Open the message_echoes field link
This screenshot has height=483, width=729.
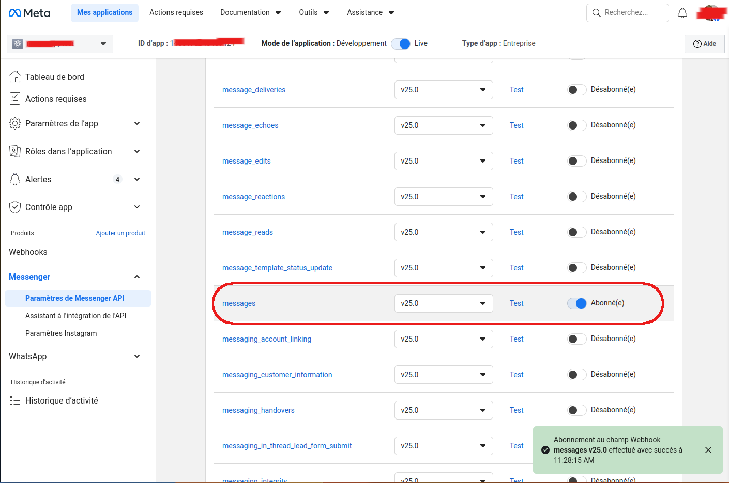pyautogui.click(x=250, y=125)
